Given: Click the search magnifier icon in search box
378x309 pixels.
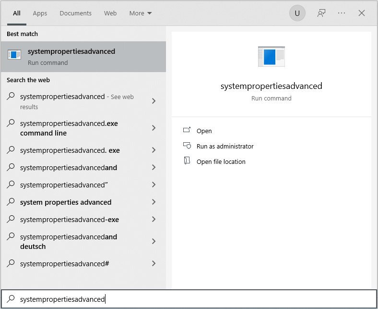Looking at the screenshot, I should click(x=11, y=299).
